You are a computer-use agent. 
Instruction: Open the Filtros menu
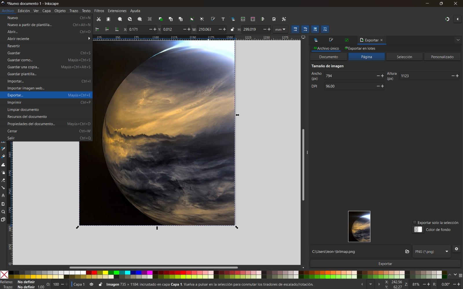click(x=99, y=11)
